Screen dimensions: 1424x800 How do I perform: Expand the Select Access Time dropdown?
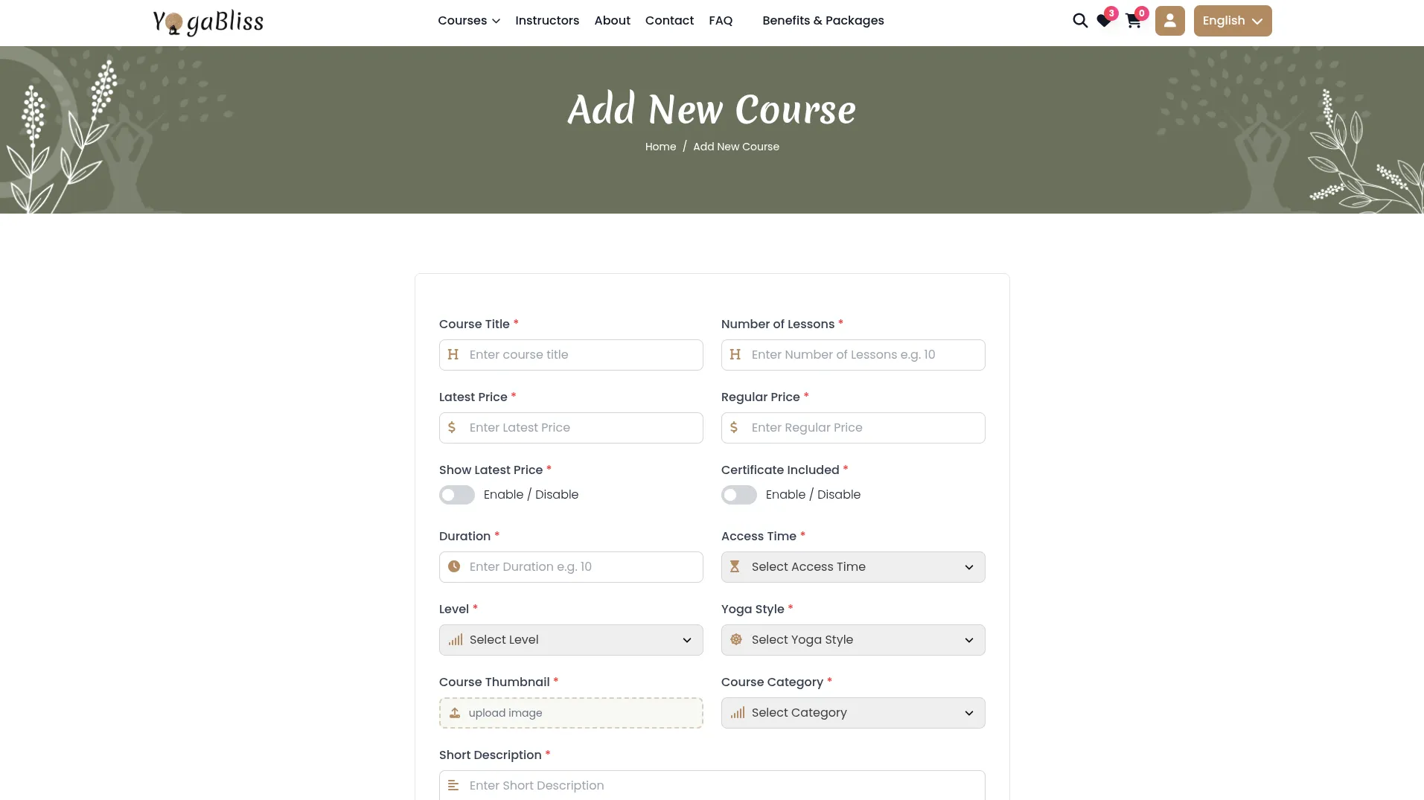pyautogui.click(x=852, y=567)
